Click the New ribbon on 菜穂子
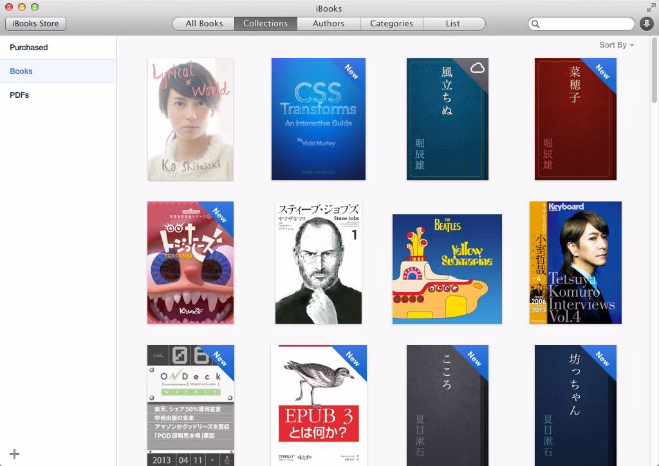The image size is (659, 466). 602,71
